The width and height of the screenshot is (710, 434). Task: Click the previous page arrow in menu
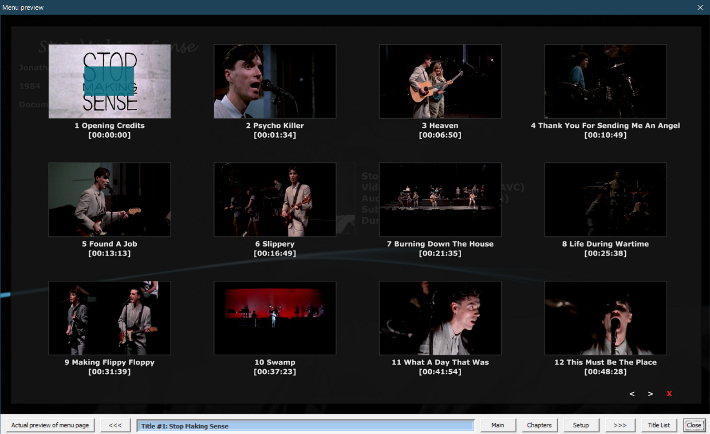coord(632,394)
